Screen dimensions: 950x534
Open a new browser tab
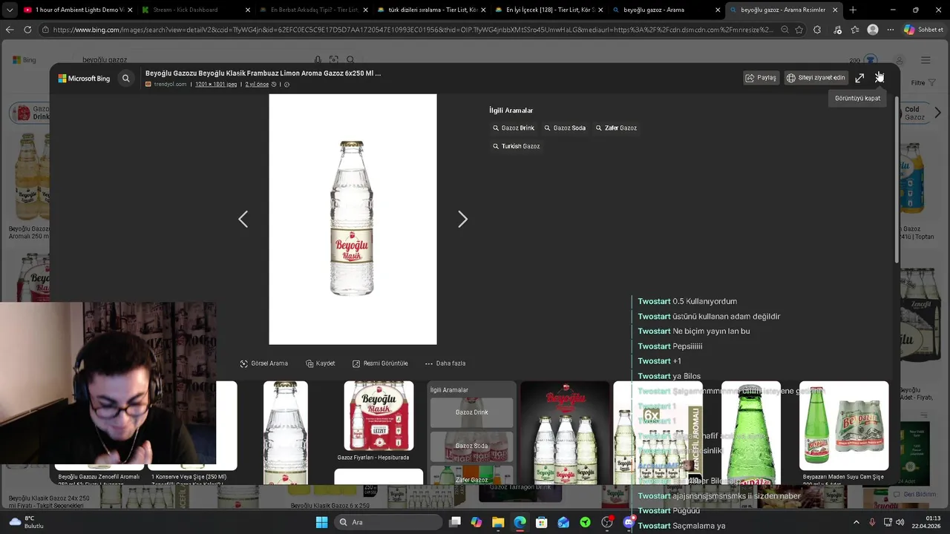(x=853, y=10)
